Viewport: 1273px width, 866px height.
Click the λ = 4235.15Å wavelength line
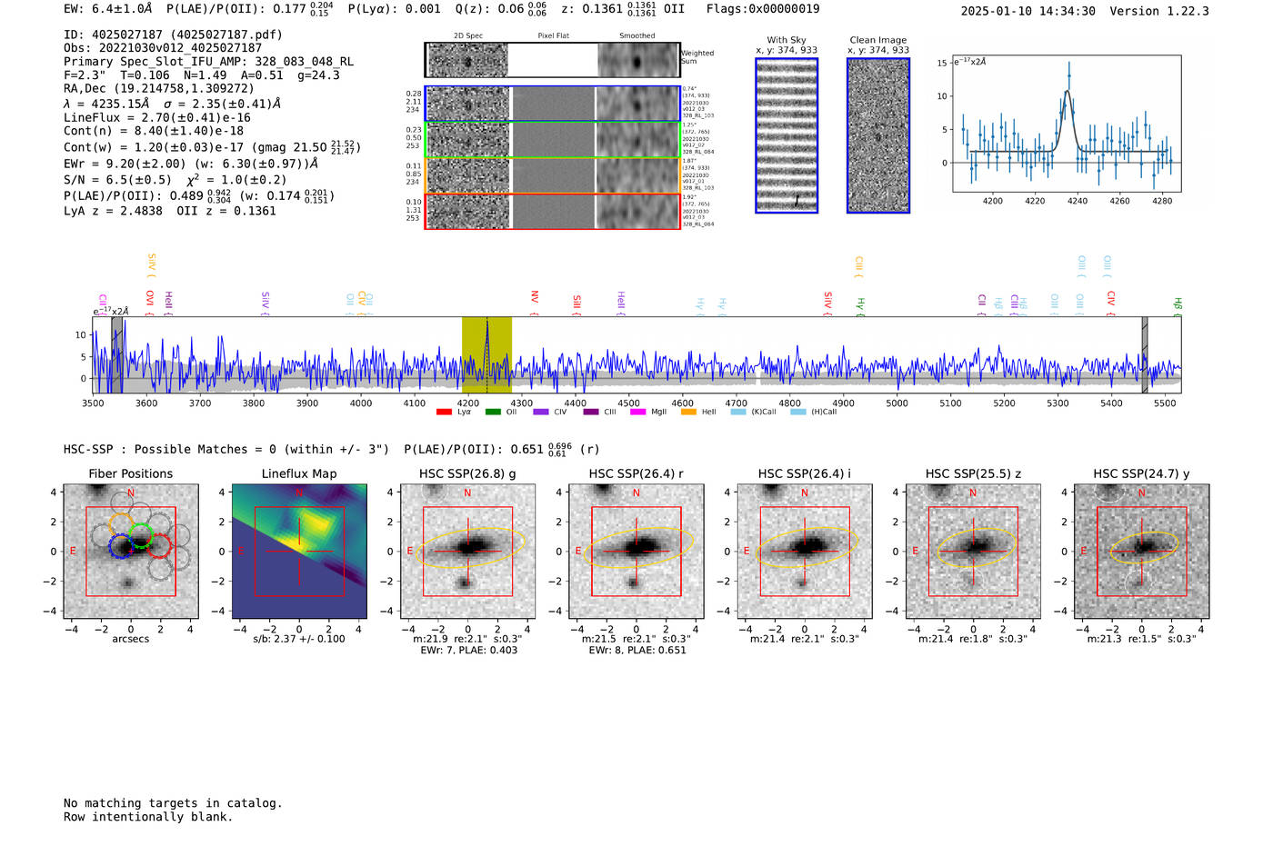(x=173, y=104)
